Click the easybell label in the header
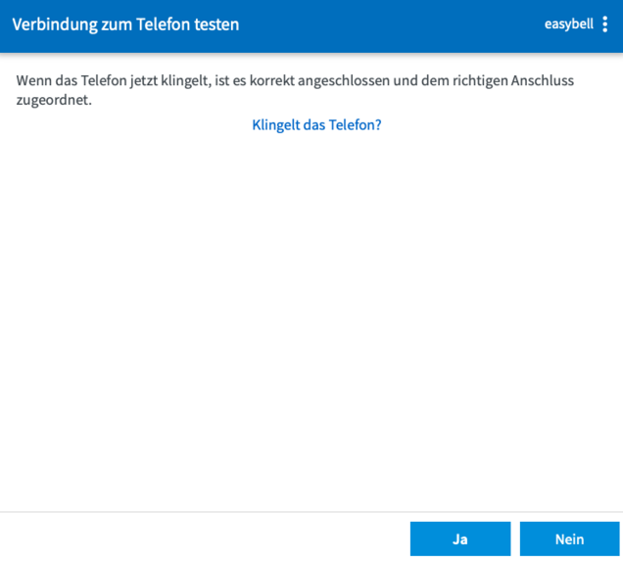This screenshot has height=561, width=623. pyautogui.click(x=568, y=24)
